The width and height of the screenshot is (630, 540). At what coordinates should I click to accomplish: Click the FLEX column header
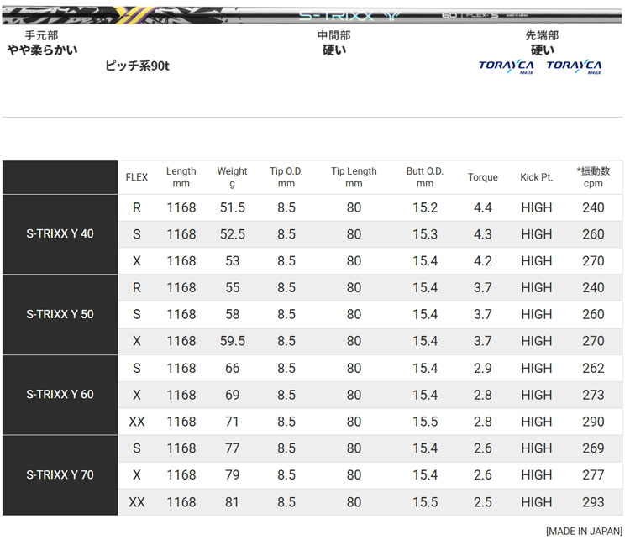(x=137, y=177)
